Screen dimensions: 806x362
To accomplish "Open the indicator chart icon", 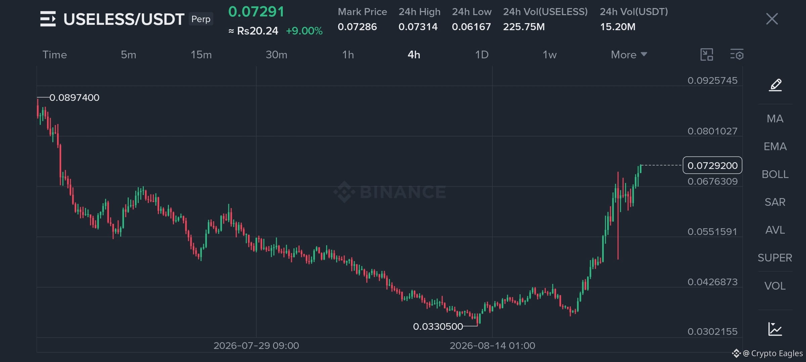I will [775, 329].
